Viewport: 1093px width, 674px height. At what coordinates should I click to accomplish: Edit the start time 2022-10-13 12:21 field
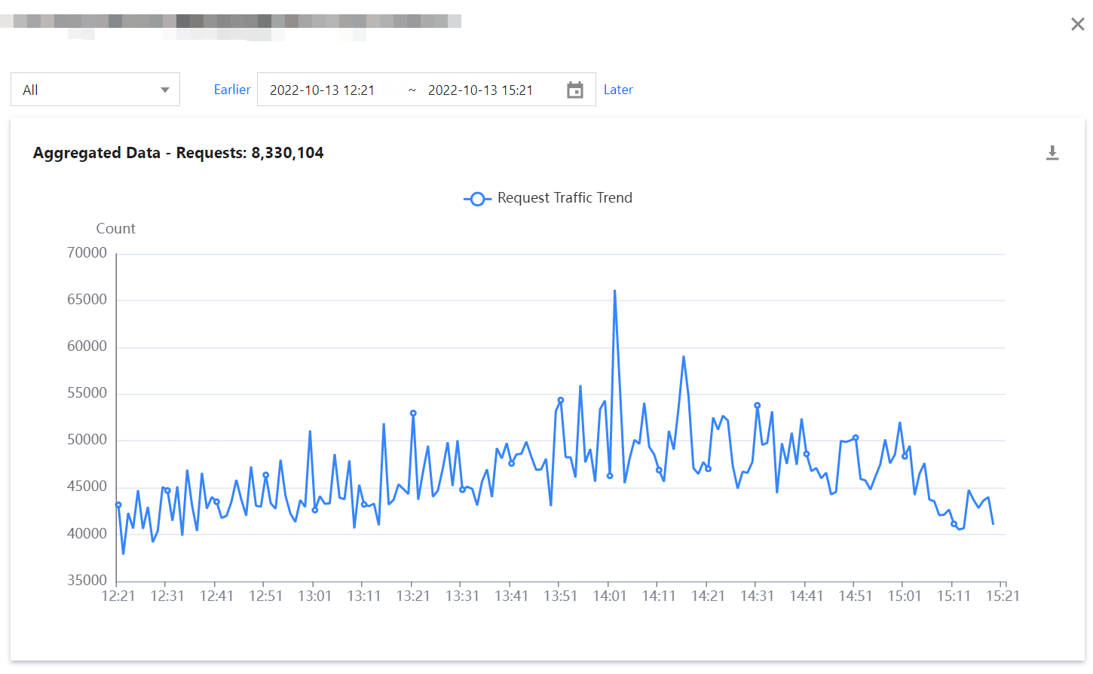(x=323, y=90)
